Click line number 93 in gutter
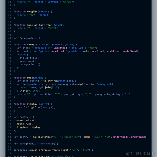Image resolution: width=157 pixels, height=157 pixels. pos(9,137)
